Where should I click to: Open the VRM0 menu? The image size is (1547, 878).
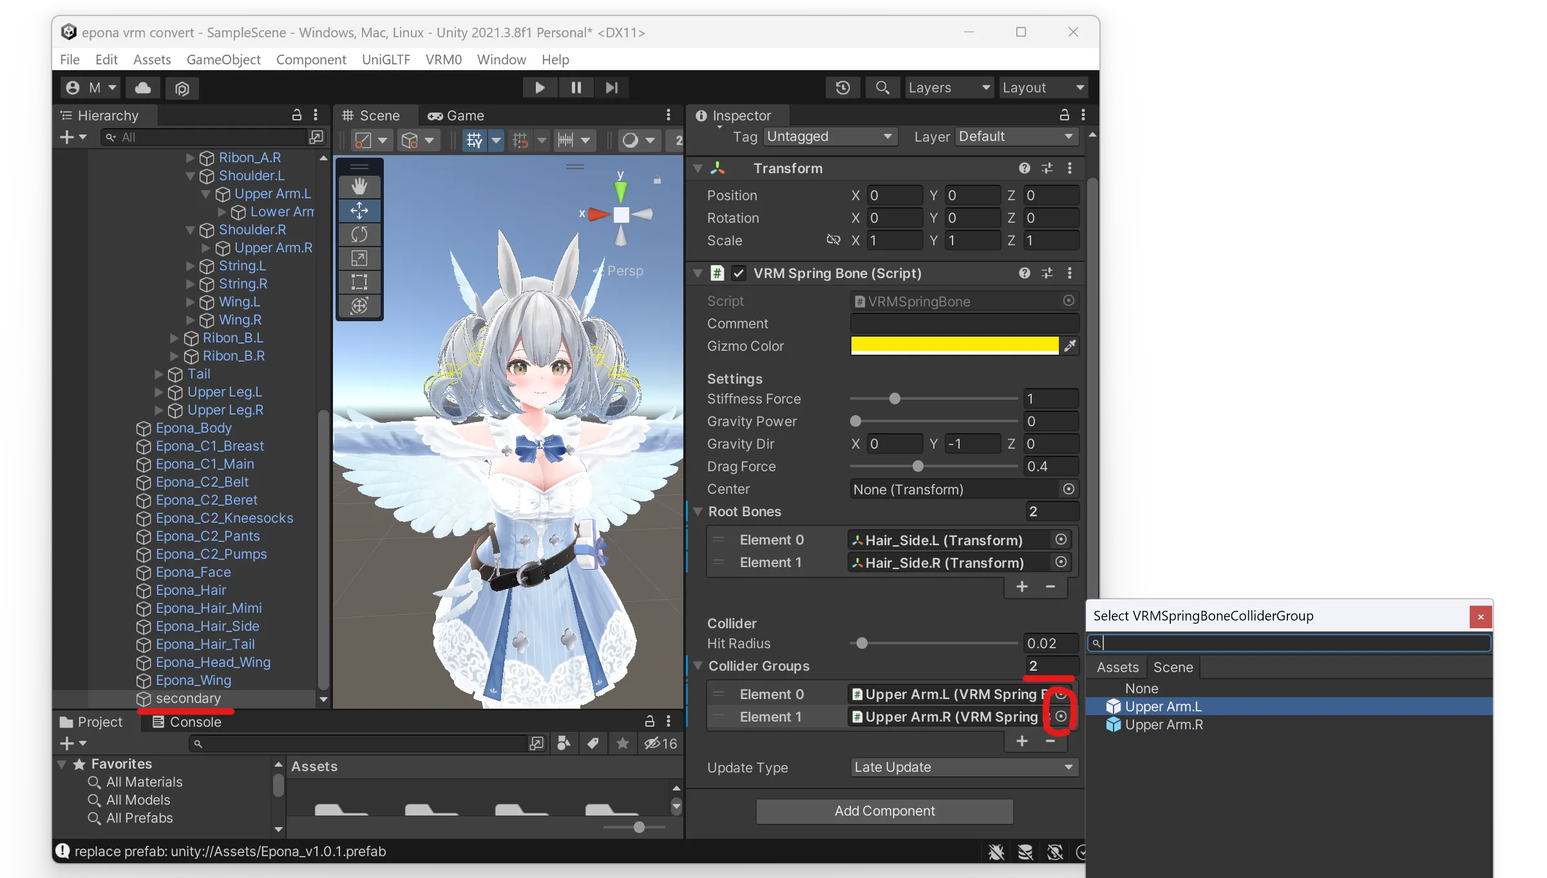coord(444,60)
